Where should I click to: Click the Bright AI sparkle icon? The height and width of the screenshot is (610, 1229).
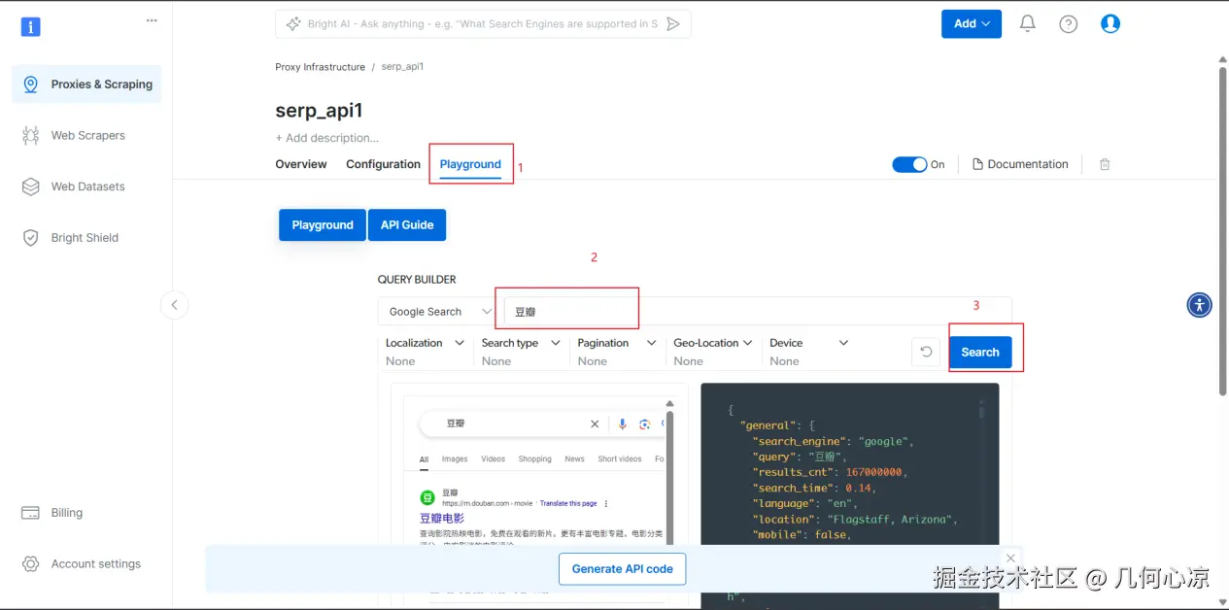pyautogui.click(x=293, y=24)
